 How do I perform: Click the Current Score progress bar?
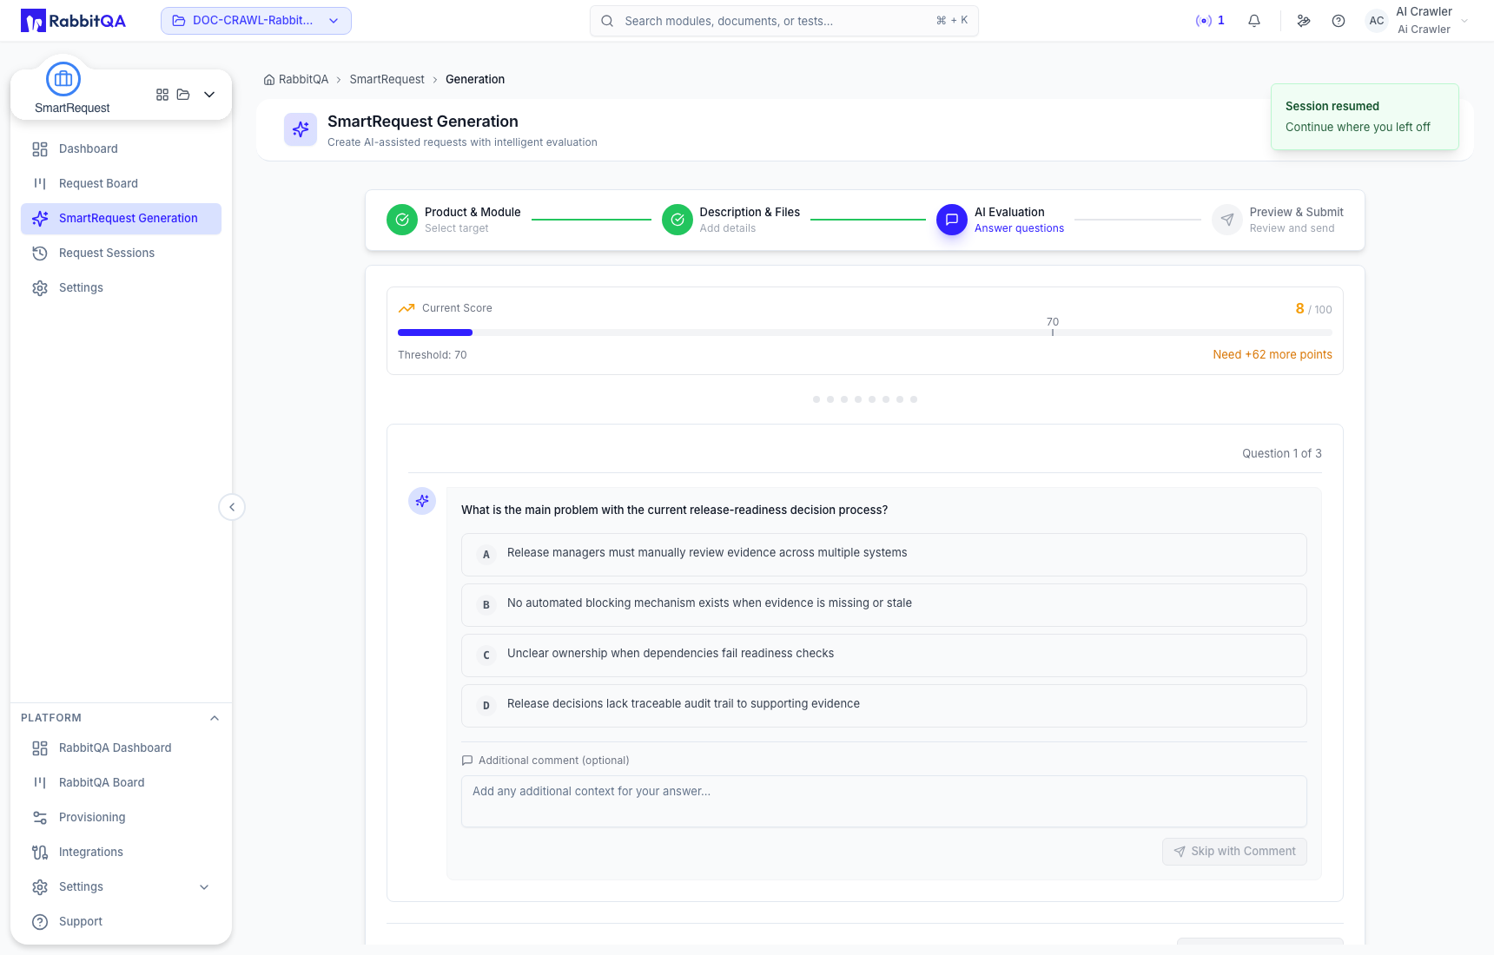(865, 333)
